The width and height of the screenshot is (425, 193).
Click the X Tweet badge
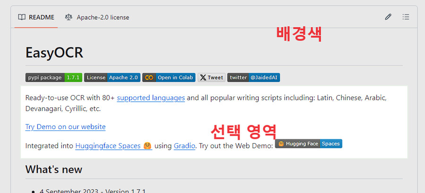[x=212, y=78]
